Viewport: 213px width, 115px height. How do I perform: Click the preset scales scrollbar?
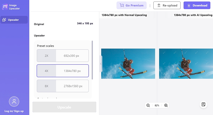(x=92, y=60)
